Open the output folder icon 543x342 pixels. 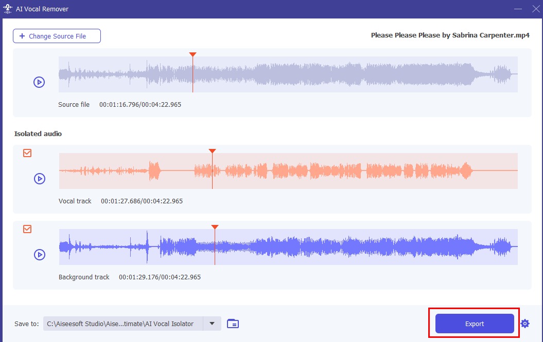[x=233, y=324]
